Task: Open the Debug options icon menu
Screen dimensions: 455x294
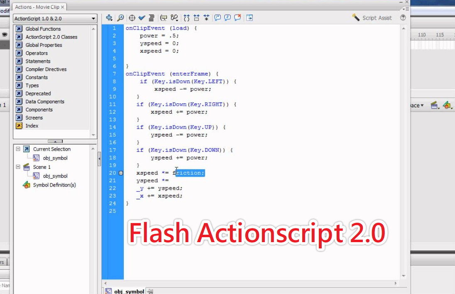Action: pos(174,18)
